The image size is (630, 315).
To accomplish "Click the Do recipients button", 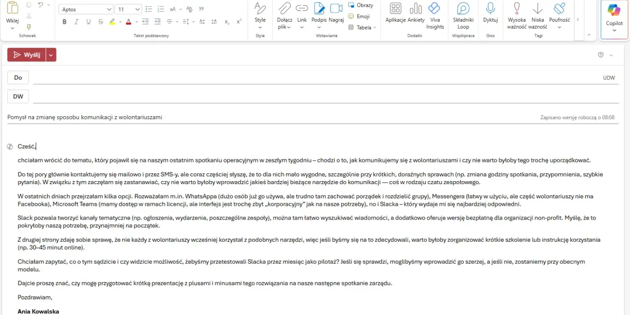I will pos(18,77).
